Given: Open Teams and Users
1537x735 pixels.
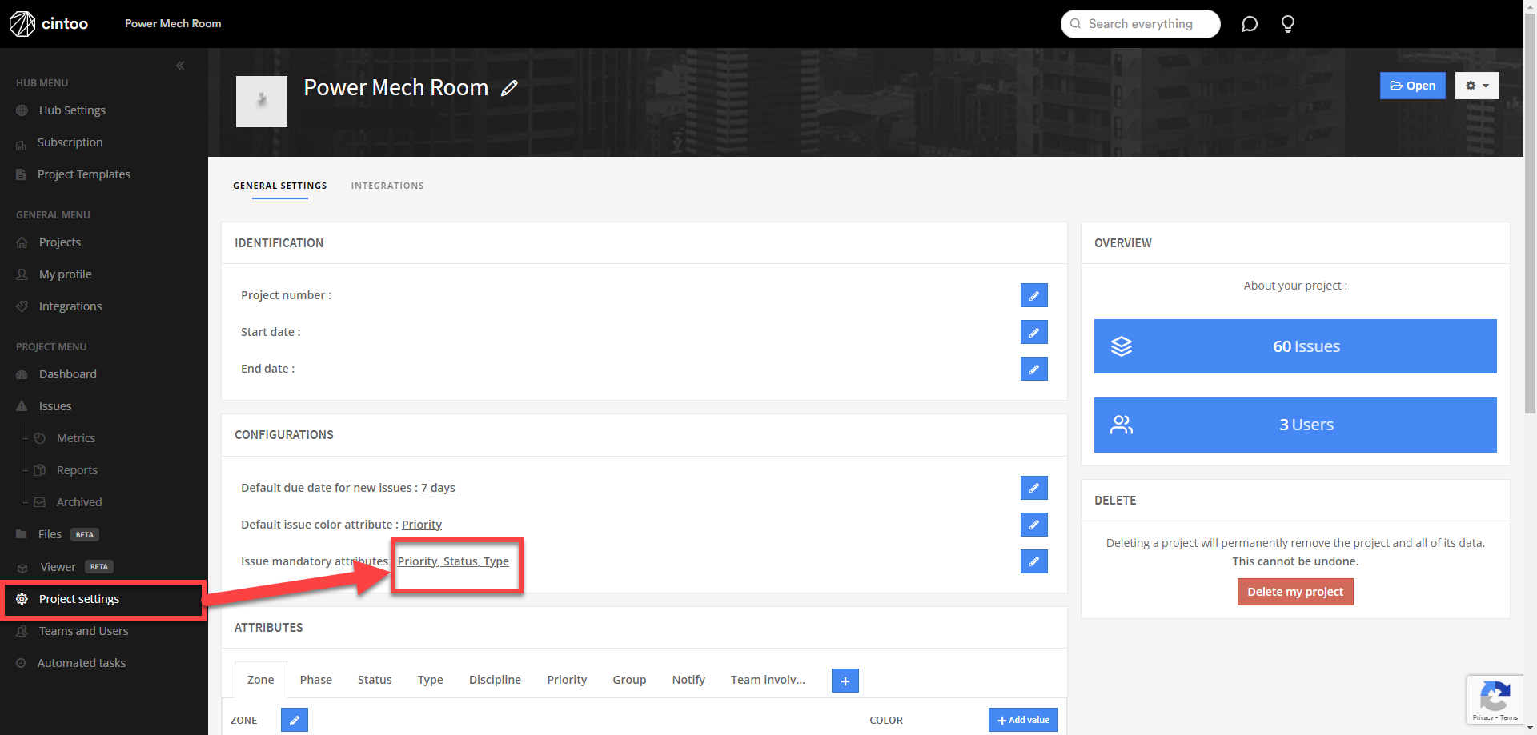Looking at the screenshot, I should [83, 631].
